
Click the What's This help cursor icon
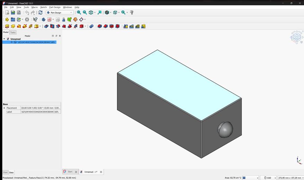pos(35,19)
